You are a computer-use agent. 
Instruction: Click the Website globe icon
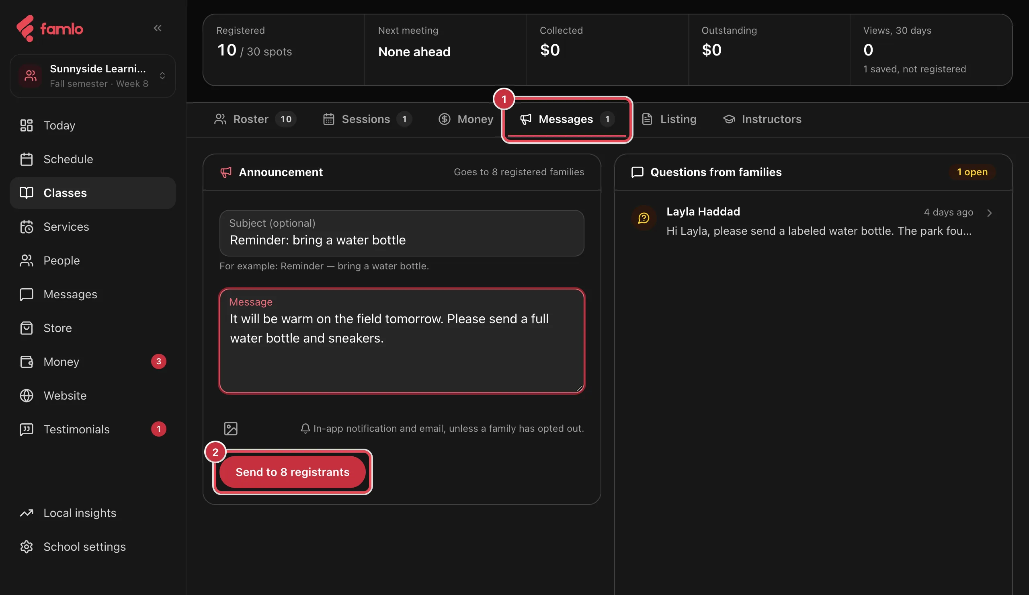pyautogui.click(x=27, y=396)
